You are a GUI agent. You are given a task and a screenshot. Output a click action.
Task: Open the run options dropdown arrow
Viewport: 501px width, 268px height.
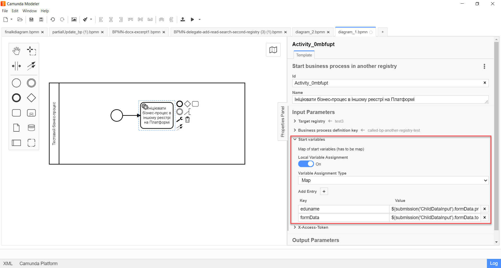coord(200,19)
